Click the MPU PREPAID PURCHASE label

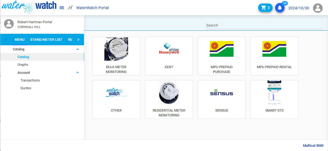[222, 70]
